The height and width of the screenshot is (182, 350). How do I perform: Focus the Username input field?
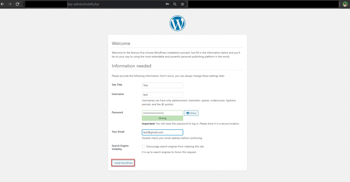pyautogui.click(x=162, y=95)
